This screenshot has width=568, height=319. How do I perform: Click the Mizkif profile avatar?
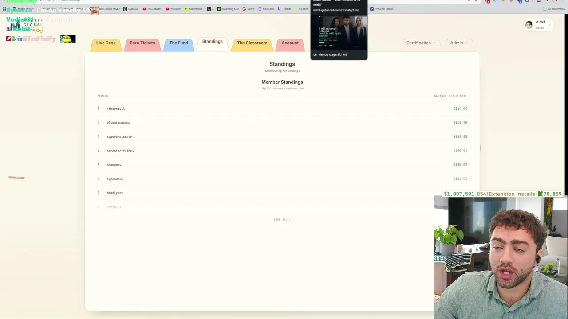(529, 25)
